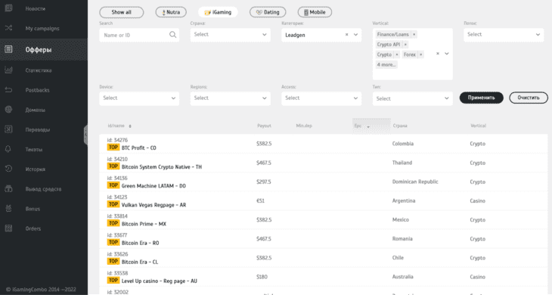The width and height of the screenshot is (552, 295).
Task: Remove the Forex vertical tag
Action: (420, 54)
